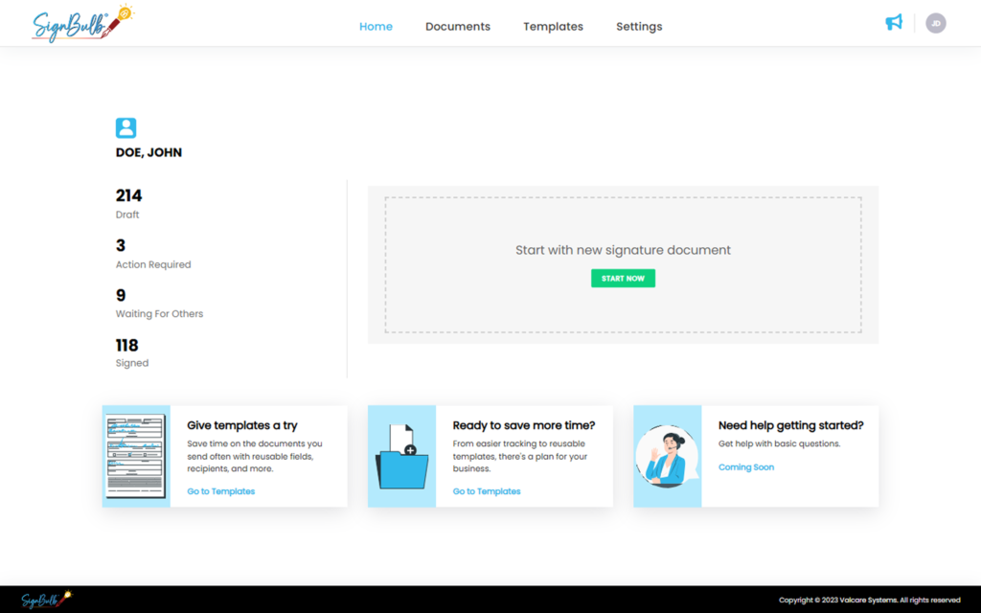Screen dimensions: 981x613
Task: Open the Settings tab
Action: 639,26
